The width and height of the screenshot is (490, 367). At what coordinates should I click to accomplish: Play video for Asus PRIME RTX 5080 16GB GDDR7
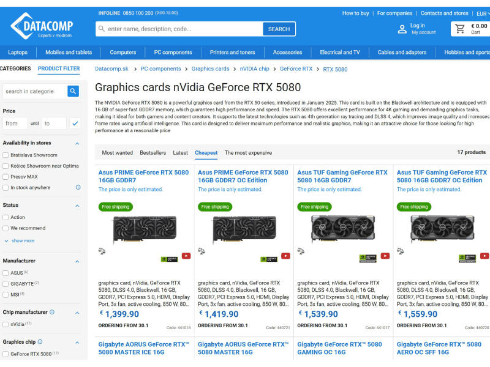click(x=186, y=256)
